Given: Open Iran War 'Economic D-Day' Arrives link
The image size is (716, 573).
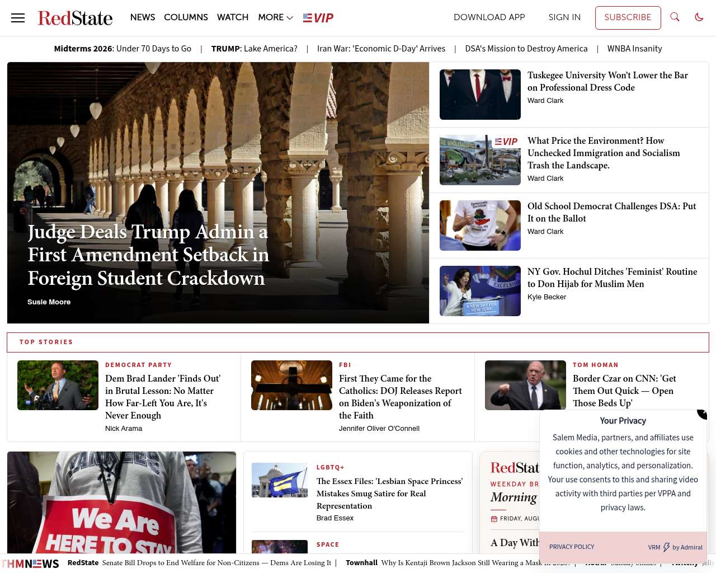Looking at the screenshot, I should (381, 49).
